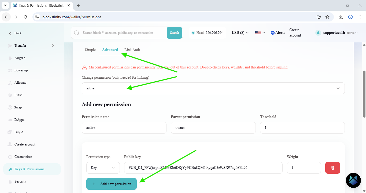
Task: Click the install app icon in address bar
Action: pos(319,17)
